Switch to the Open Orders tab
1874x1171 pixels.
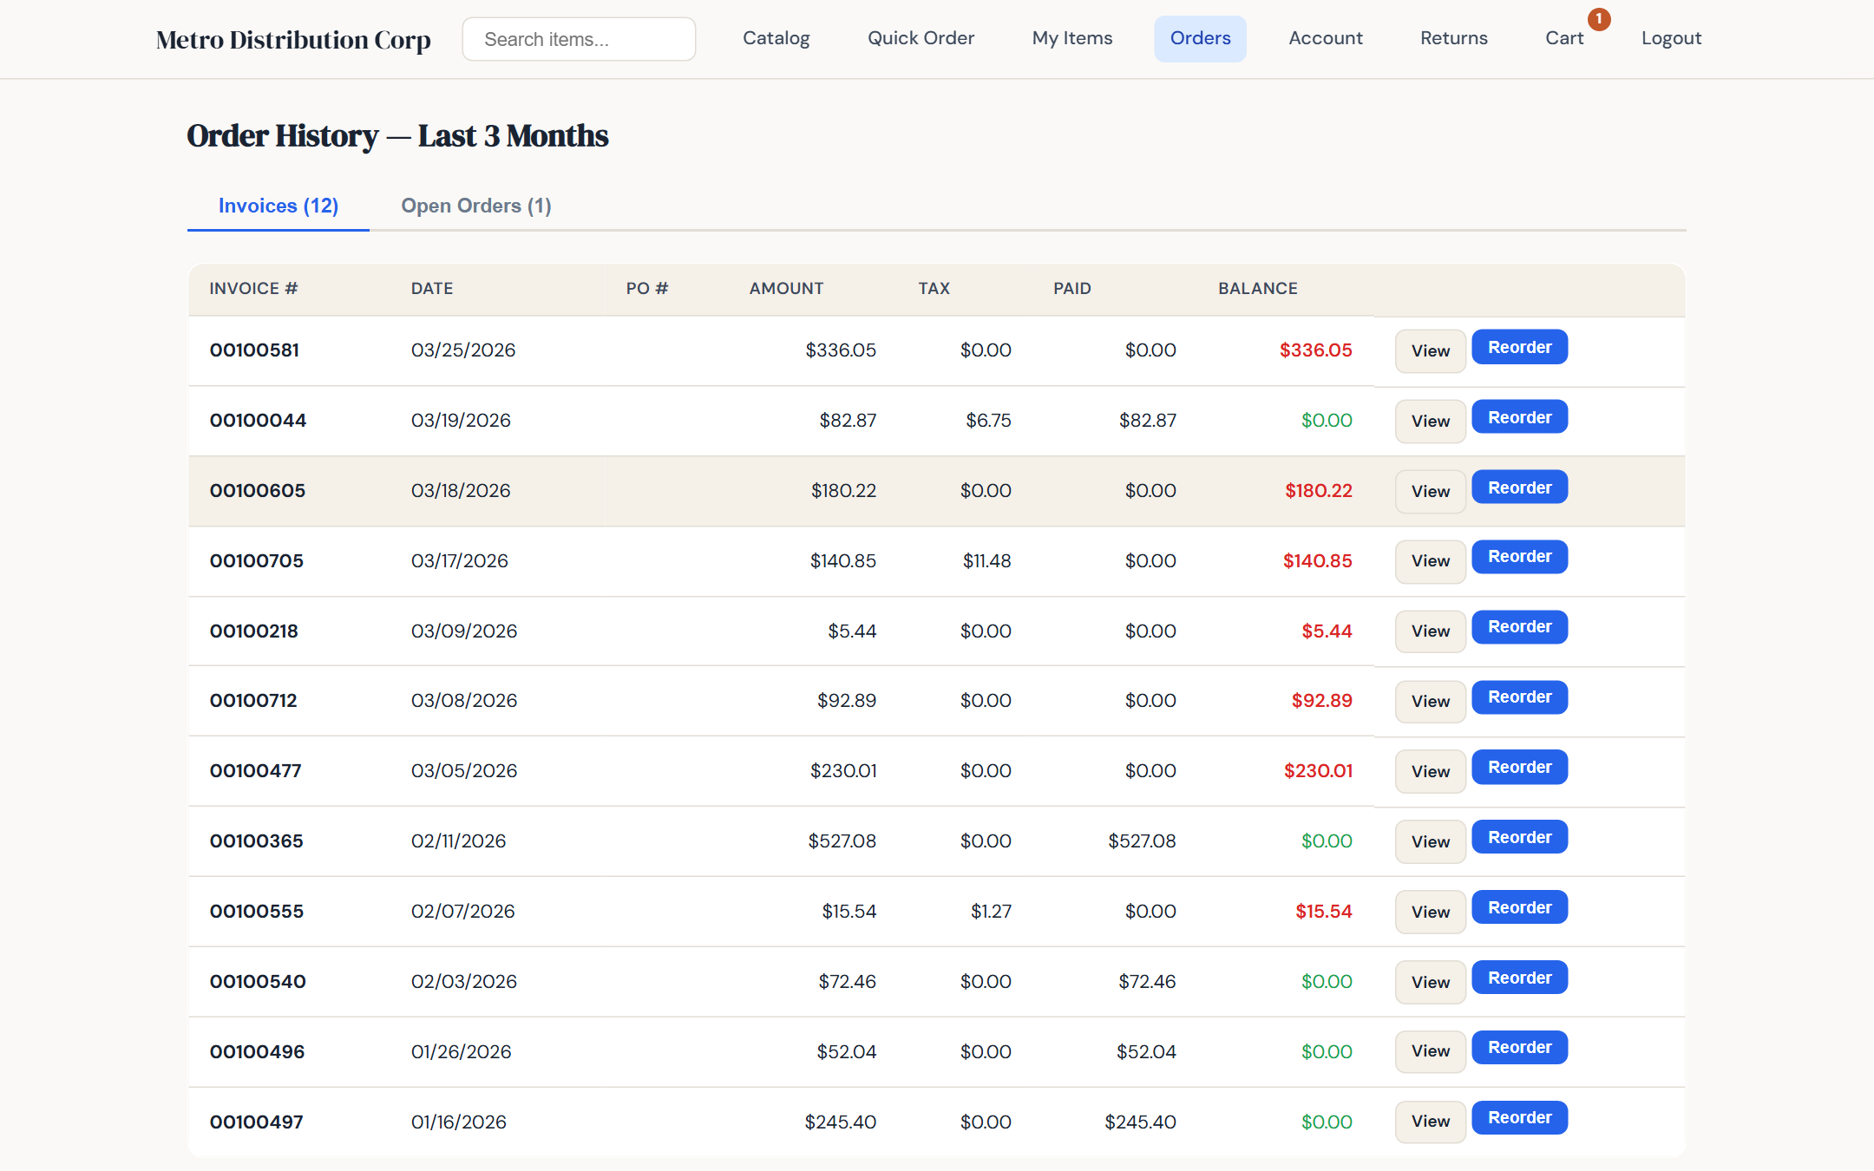click(x=475, y=206)
